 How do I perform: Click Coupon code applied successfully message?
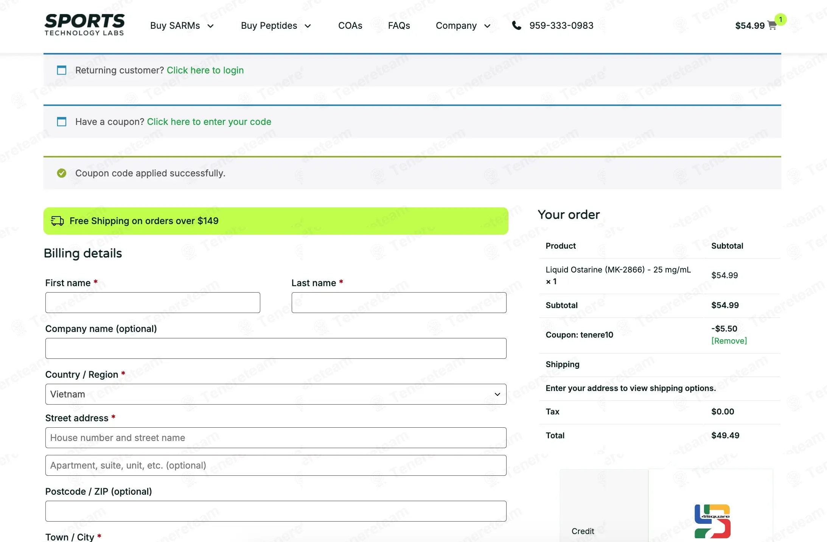(x=150, y=173)
